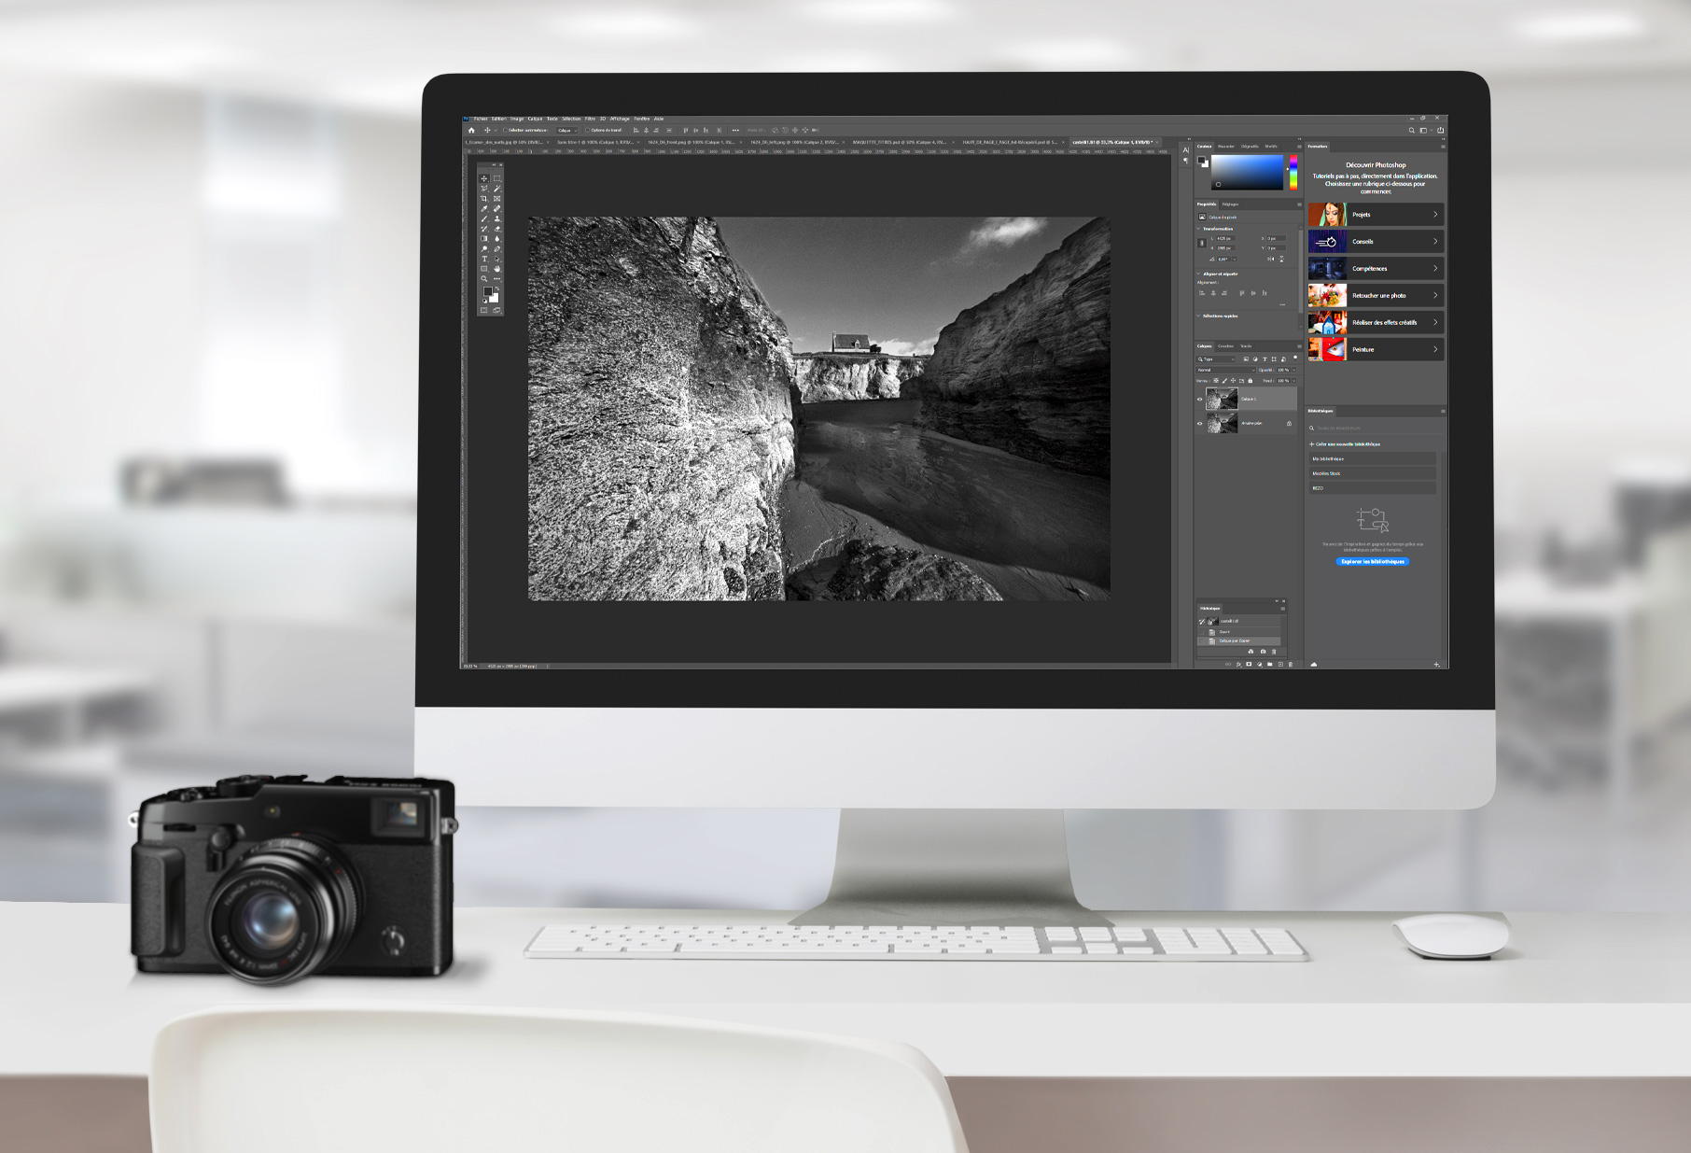Hide the Calque 1 layer with eye icon
Screen dimensions: 1691x1153
click(1200, 400)
